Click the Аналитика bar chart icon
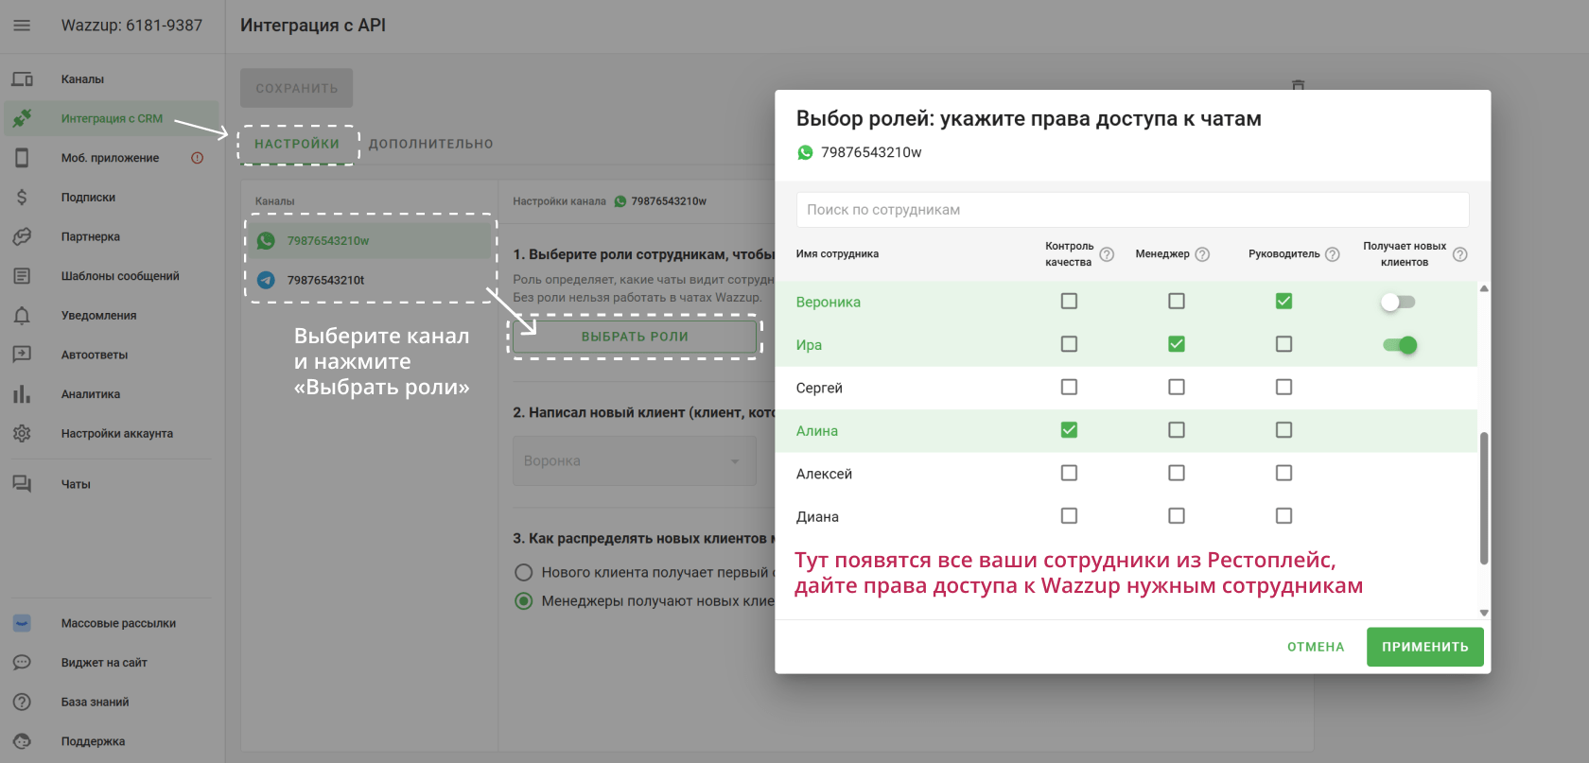This screenshot has width=1589, height=763. [22, 394]
